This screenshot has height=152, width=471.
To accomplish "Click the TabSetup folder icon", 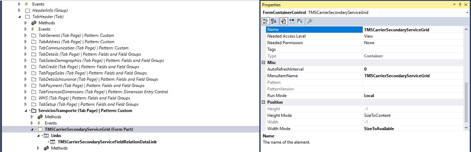I will (34, 104).
